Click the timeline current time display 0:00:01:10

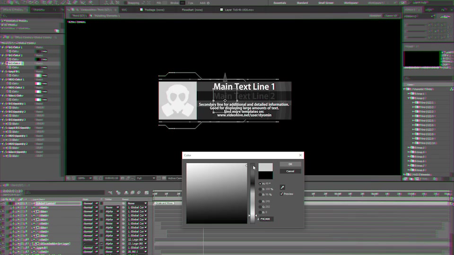tap(12, 191)
